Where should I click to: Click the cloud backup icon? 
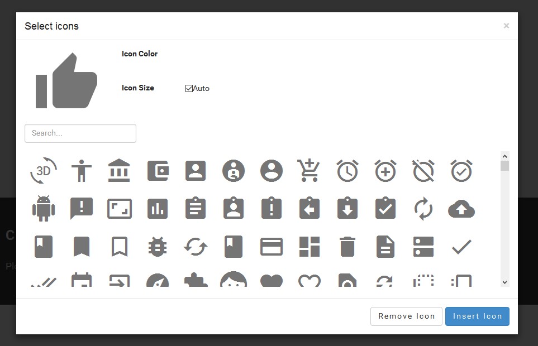click(461, 208)
